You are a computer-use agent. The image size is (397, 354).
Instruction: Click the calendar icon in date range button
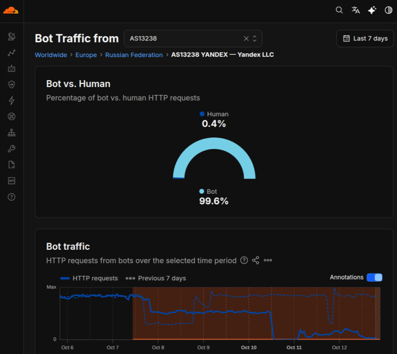[346, 38]
